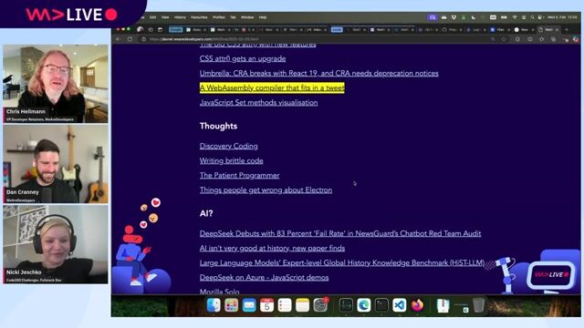
Task: Click the 'AI?' section heading
Action: tap(206, 213)
